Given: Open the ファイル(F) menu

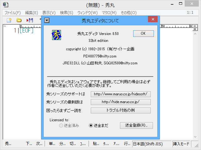Looking at the screenshot, I should [13, 13].
